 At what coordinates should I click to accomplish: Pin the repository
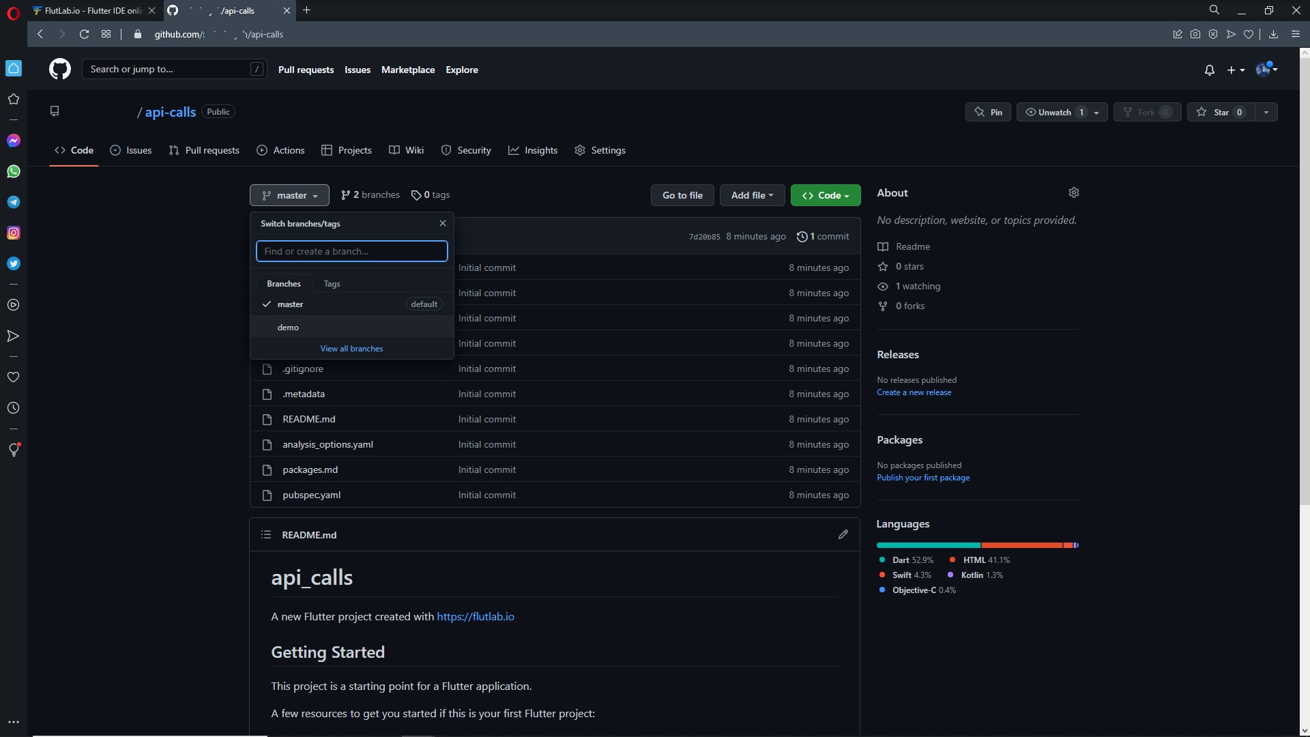click(x=988, y=112)
